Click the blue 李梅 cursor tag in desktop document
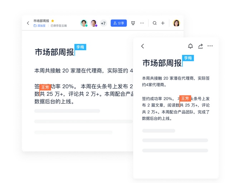Screen dimensions: 238x183 pyautogui.click(x=80, y=47)
